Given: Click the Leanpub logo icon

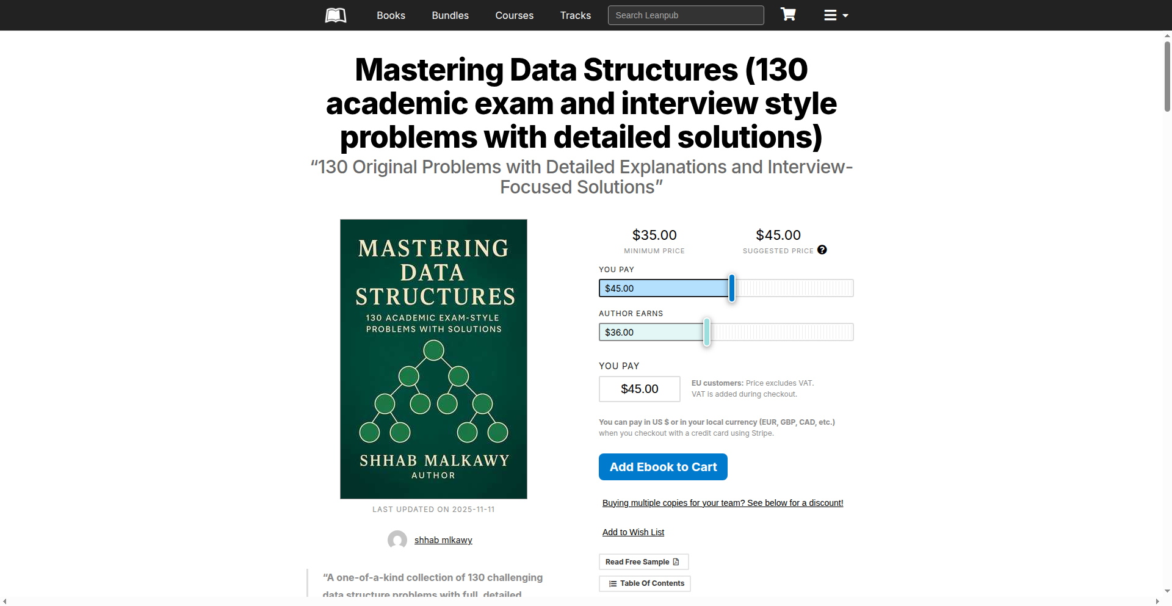Looking at the screenshot, I should point(335,15).
